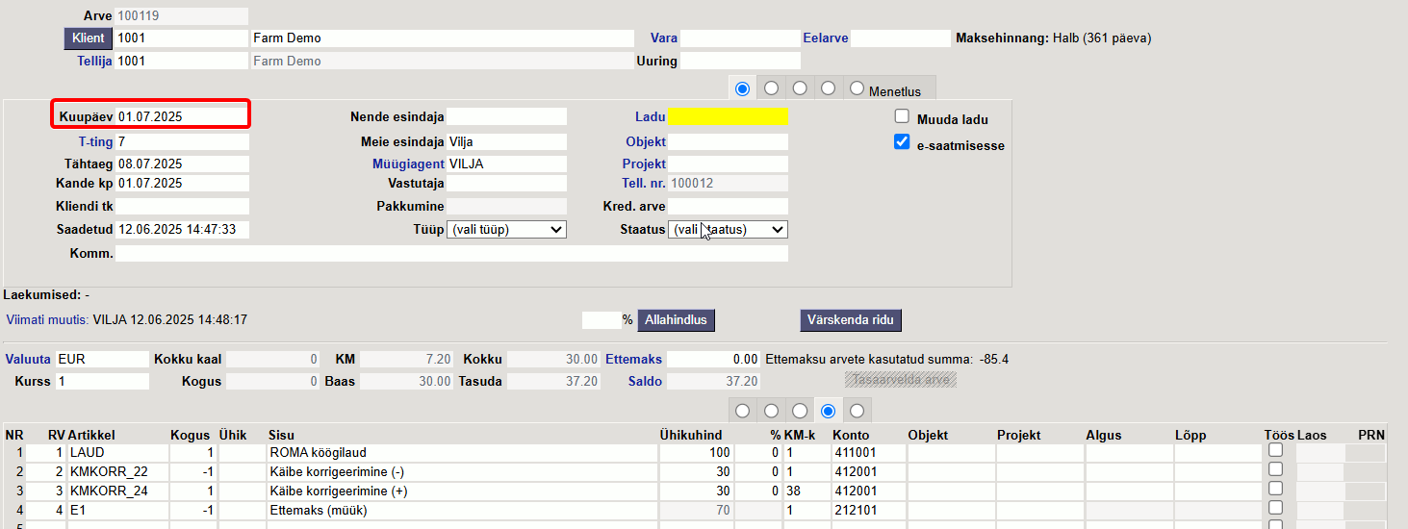Open the Ladu link
Image resolution: width=1408 pixels, height=529 pixels.
(x=651, y=116)
